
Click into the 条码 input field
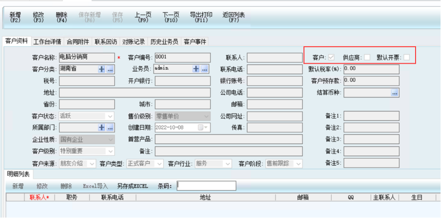pyautogui.click(x=206, y=186)
